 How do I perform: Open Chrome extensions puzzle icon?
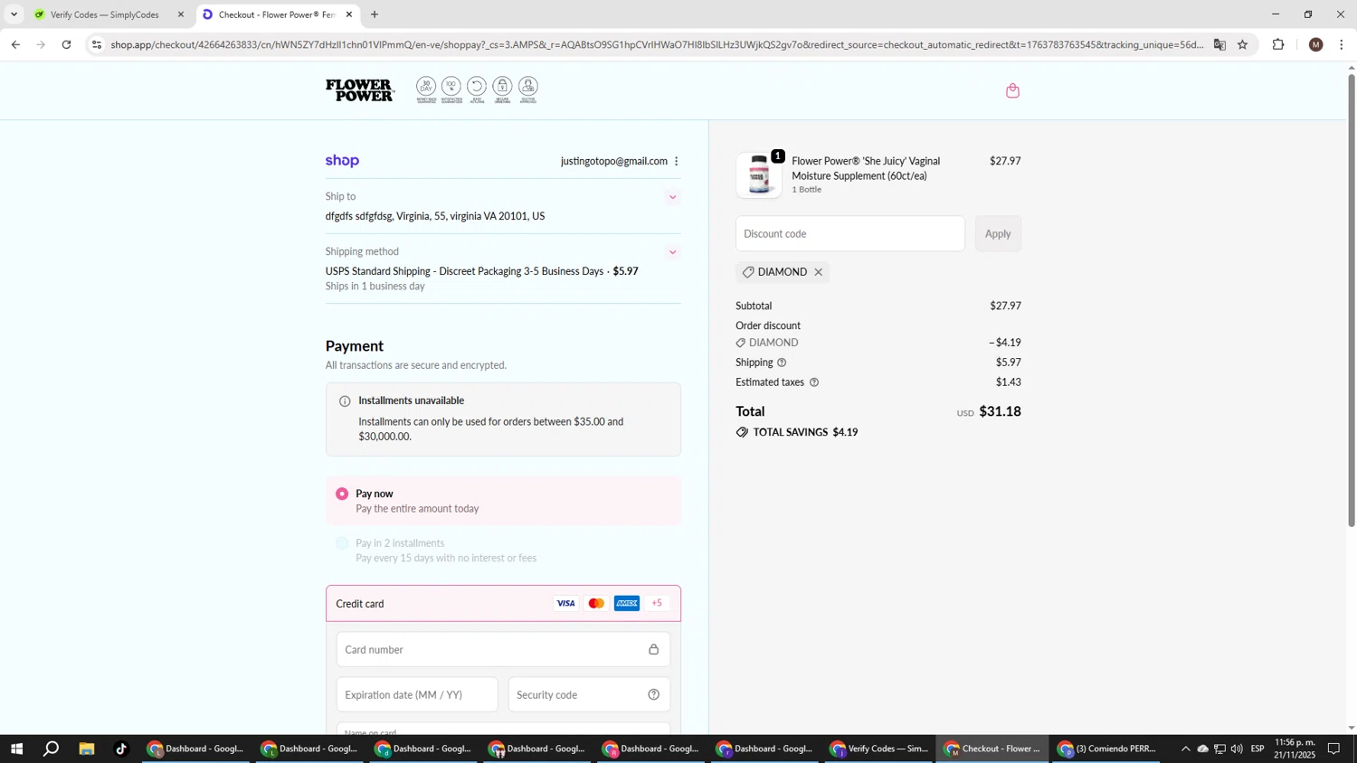[1278, 44]
